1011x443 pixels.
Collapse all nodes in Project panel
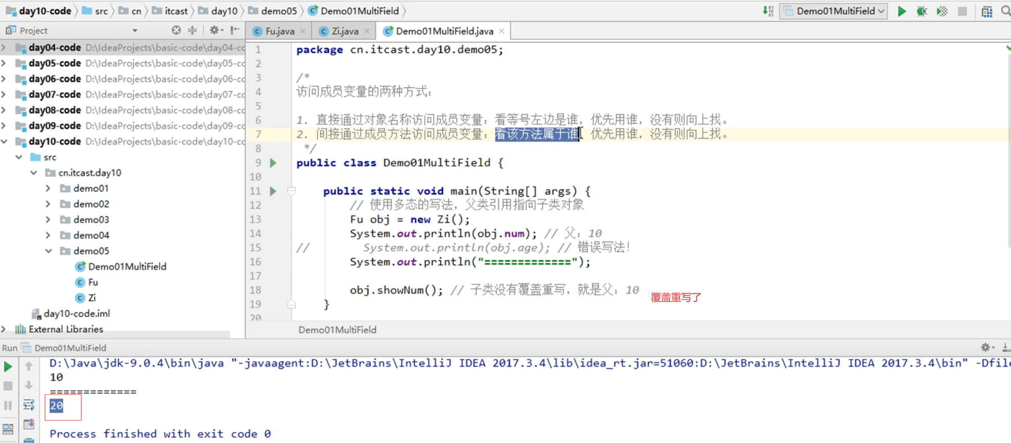point(192,30)
